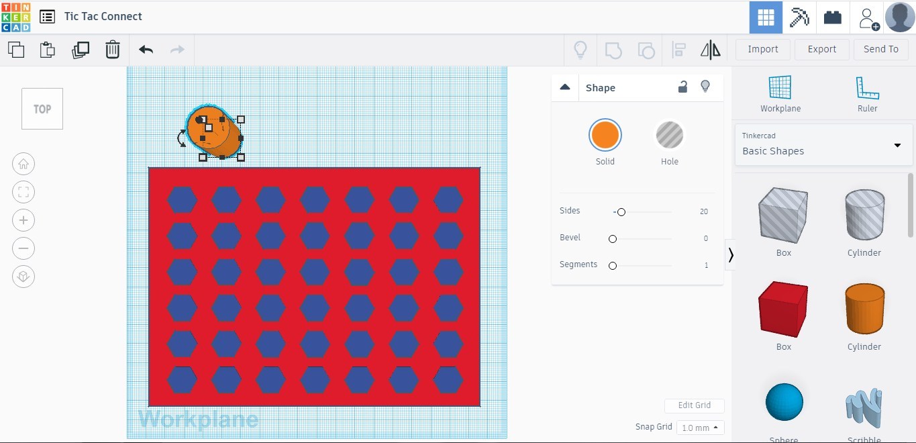Delete the selected shape with trash icon
The image size is (916, 443).
112,49
